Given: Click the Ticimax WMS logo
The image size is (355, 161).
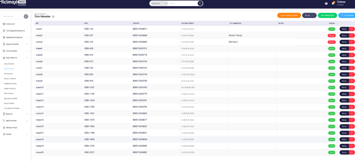Looking at the screenshot, I should pyautogui.click(x=13, y=2).
